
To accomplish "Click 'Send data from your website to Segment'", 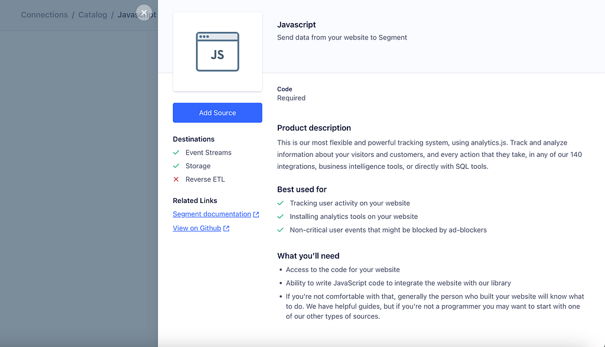I will (342, 37).
